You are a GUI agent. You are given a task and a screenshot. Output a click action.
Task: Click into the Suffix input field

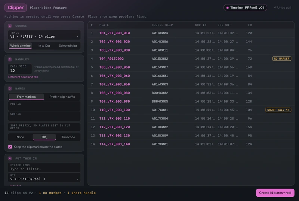coord(44,116)
